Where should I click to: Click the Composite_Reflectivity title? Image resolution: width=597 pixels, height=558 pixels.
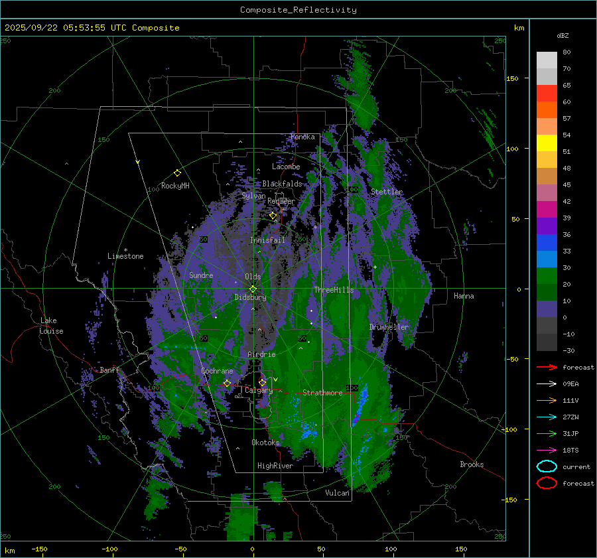pos(298,10)
